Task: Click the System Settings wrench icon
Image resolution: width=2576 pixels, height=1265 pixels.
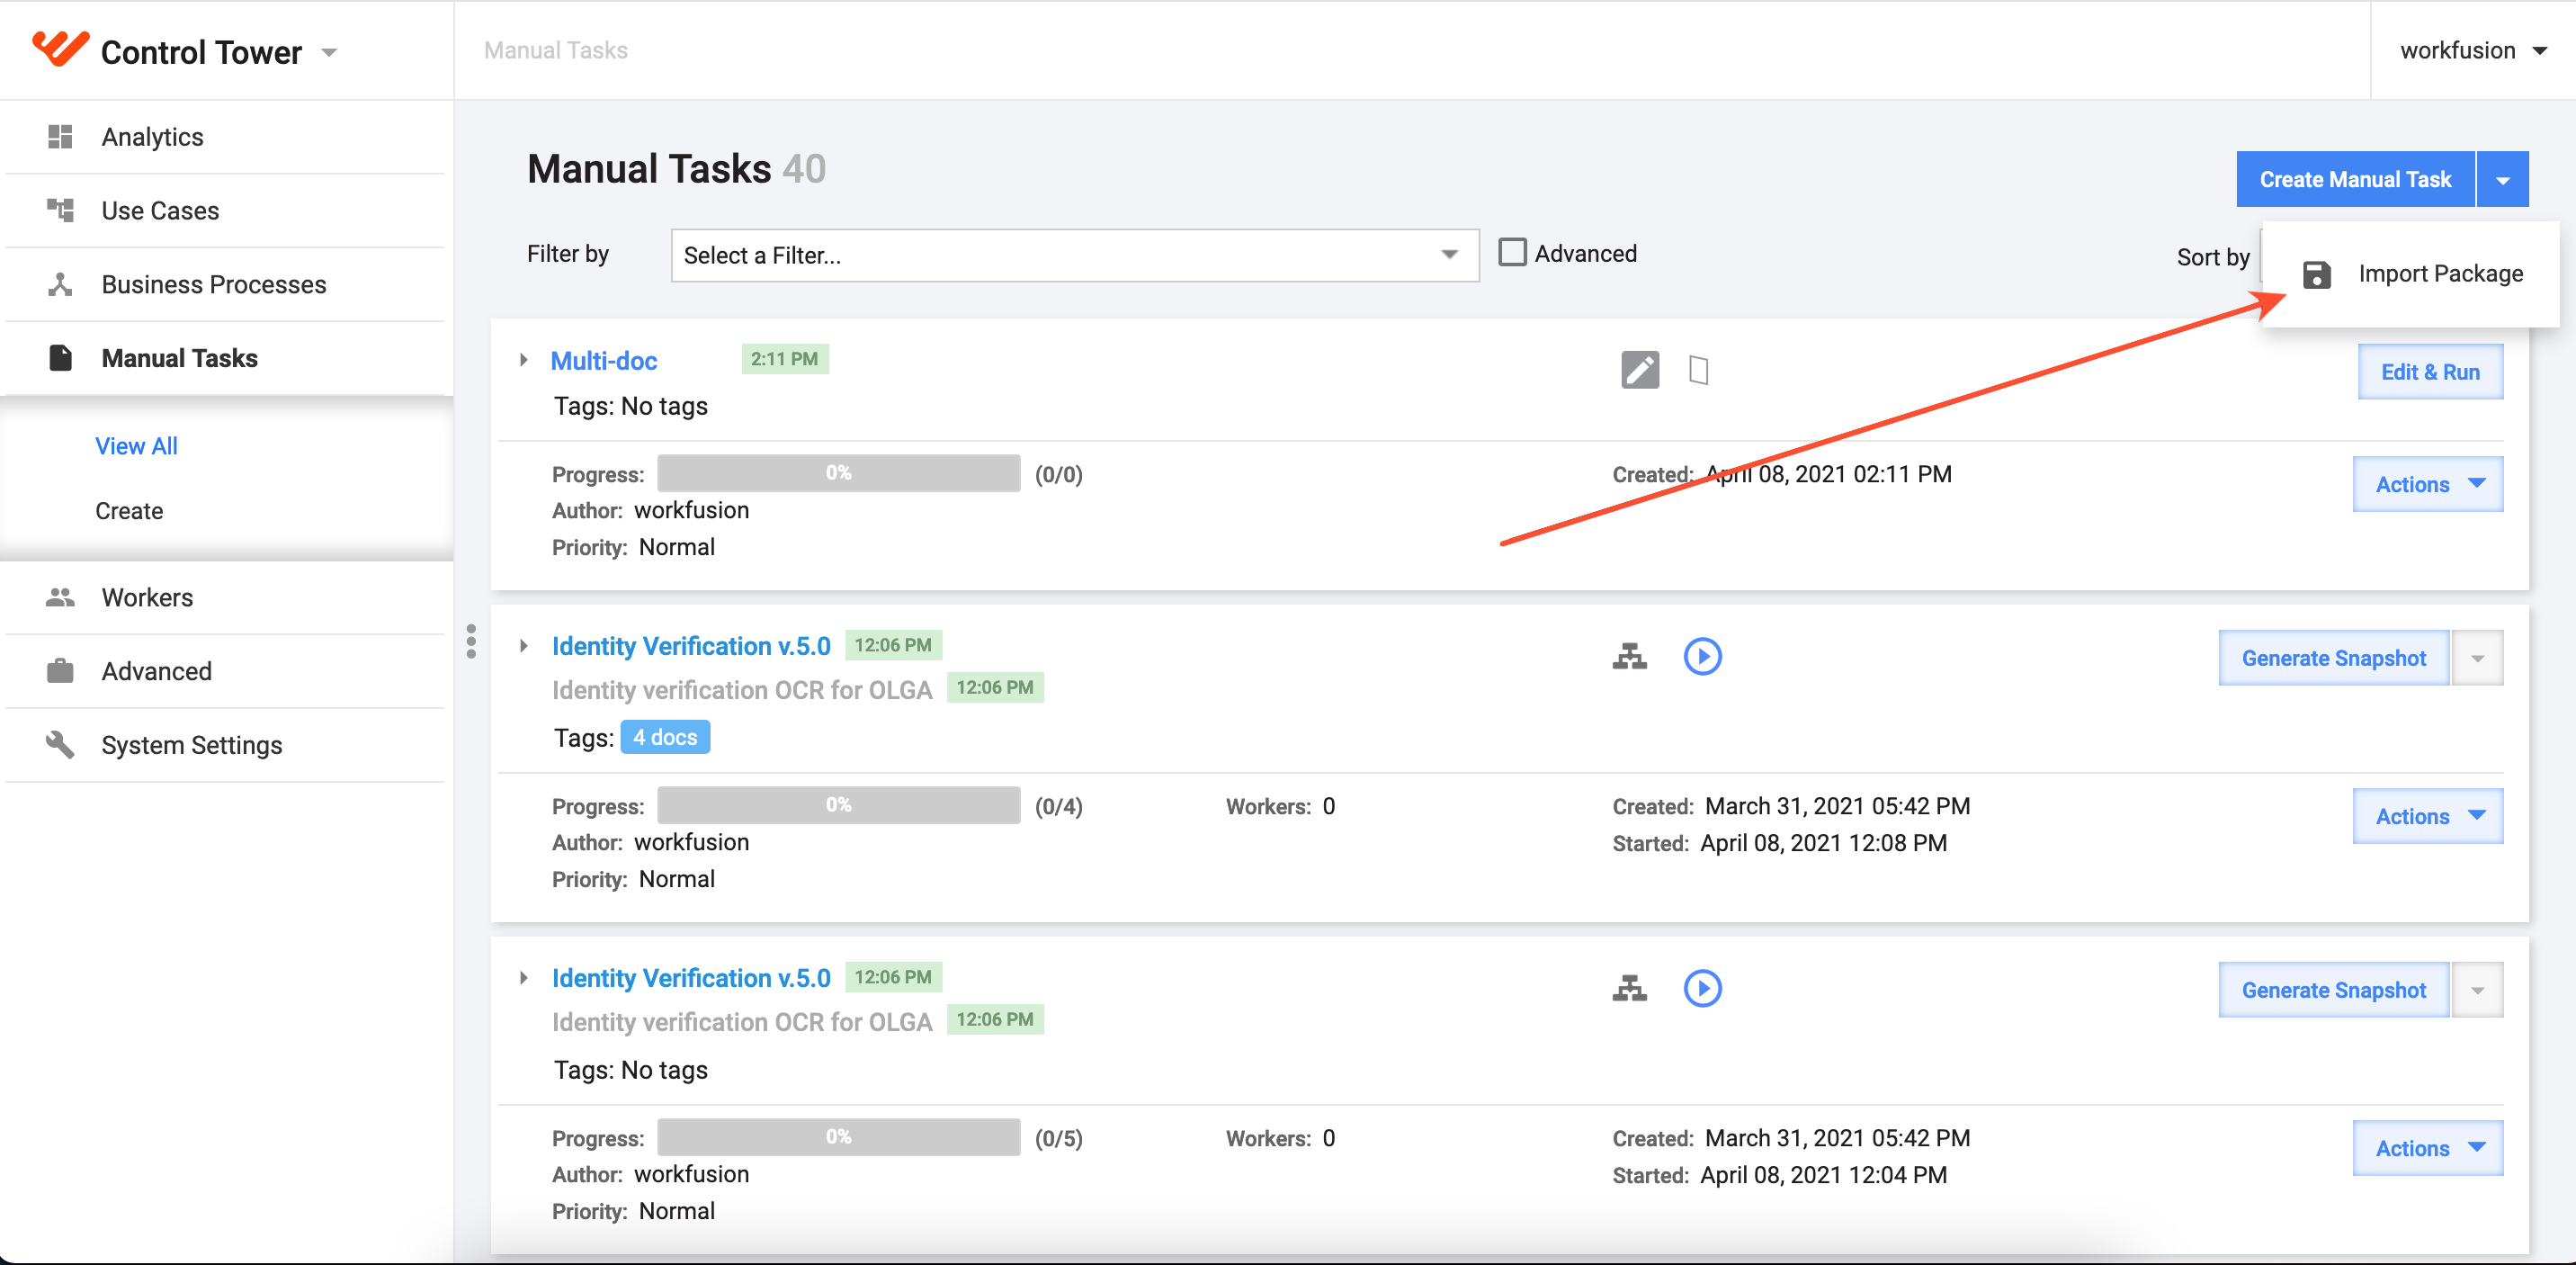Action: coord(60,745)
